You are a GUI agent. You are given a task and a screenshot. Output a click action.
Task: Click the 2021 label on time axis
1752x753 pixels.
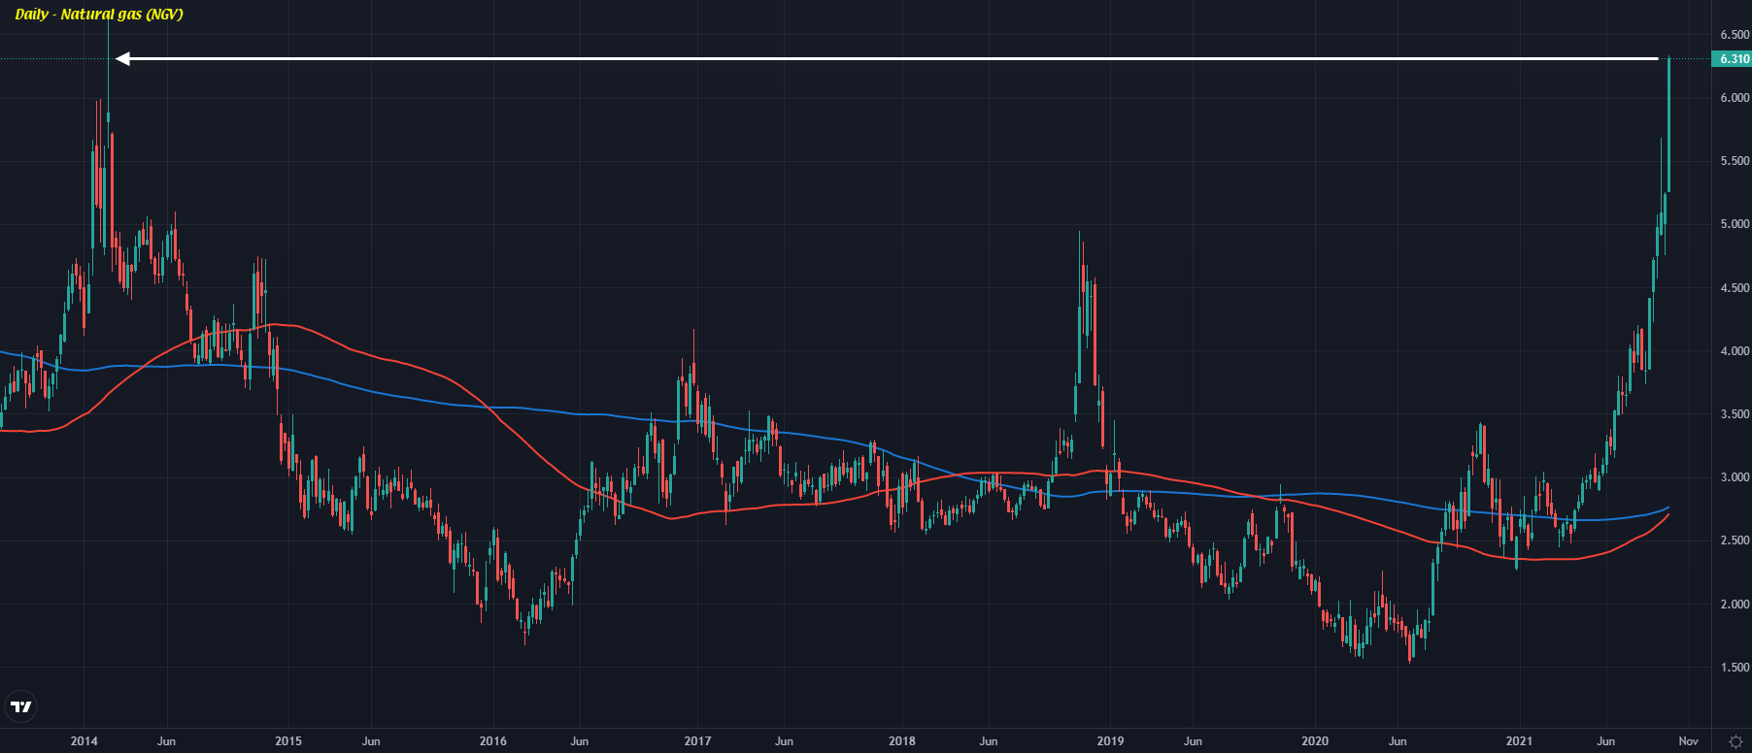(1519, 741)
